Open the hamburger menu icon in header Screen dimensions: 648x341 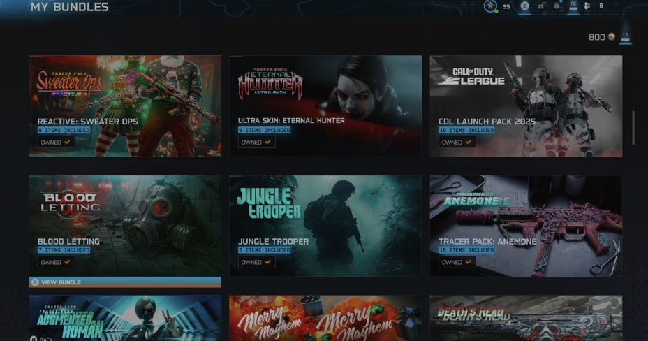pos(525,6)
